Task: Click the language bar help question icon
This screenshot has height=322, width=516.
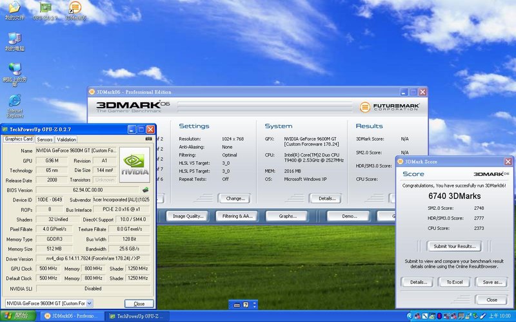Action: click(246, 305)
